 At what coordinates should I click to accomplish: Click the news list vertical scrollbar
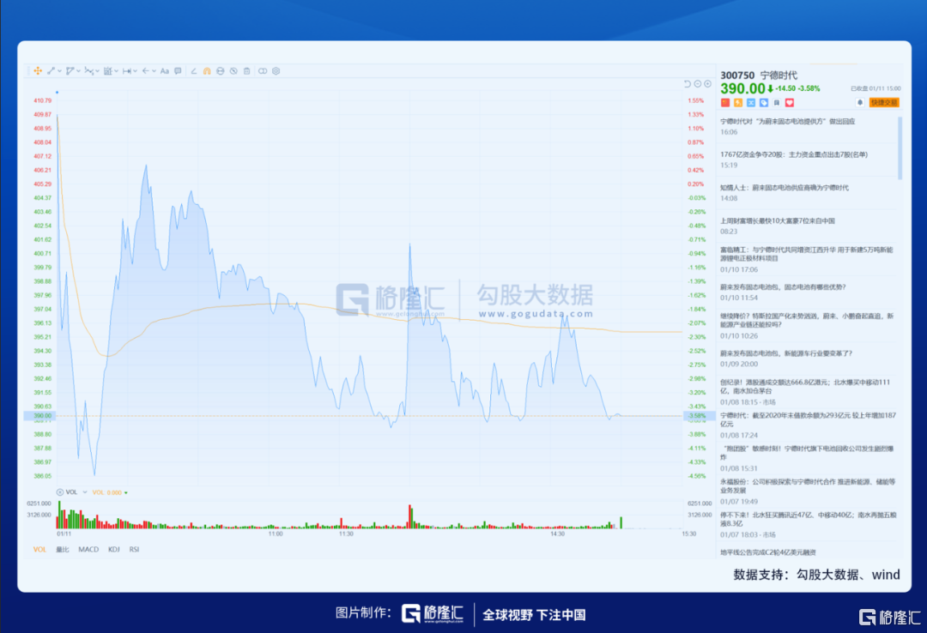tap(900, 148)
